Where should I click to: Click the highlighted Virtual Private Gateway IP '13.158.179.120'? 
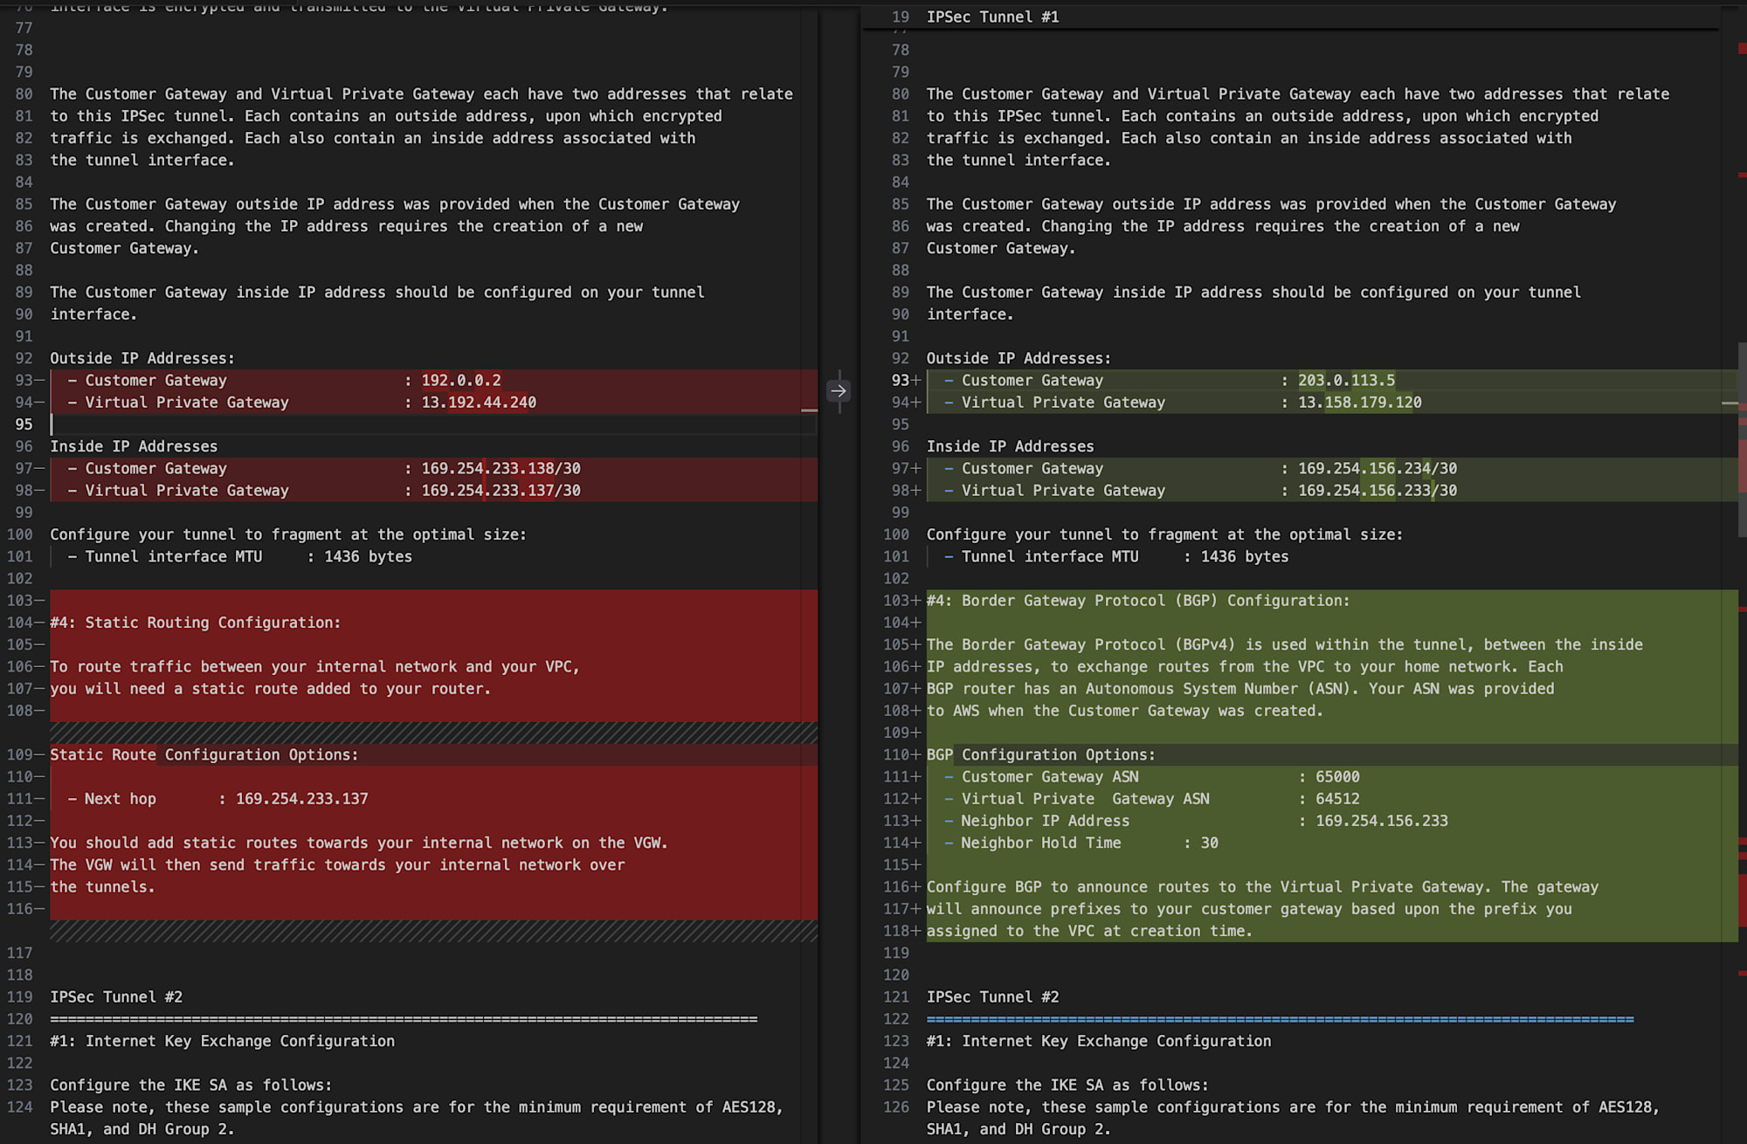(x=1359, y=402)
